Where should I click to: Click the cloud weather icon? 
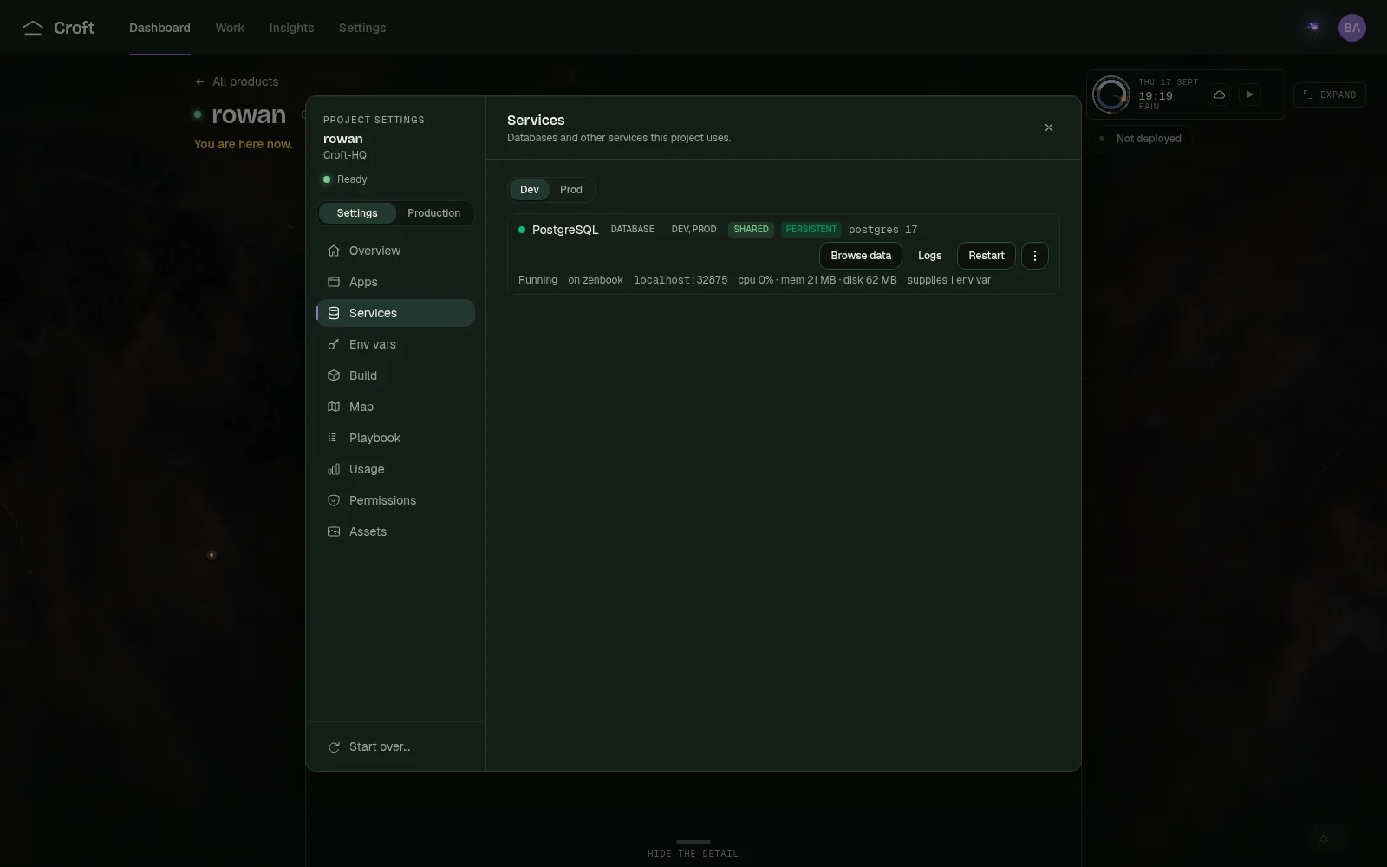tap(1219, 95)
